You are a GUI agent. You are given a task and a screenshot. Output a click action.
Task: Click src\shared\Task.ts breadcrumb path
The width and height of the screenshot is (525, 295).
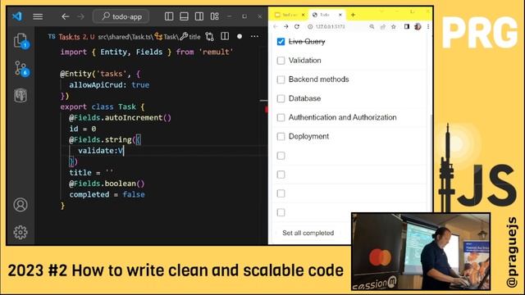pos(125,37)
